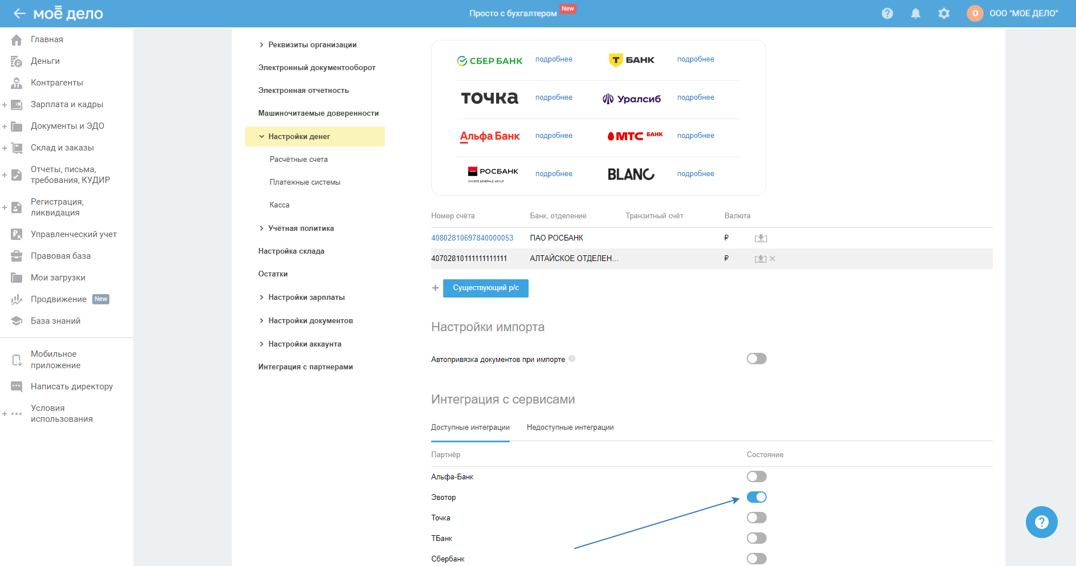Disable Эвотор integration switch
Image resolution: width=1076 pixels, height=566 pixels.
point(756,497)
